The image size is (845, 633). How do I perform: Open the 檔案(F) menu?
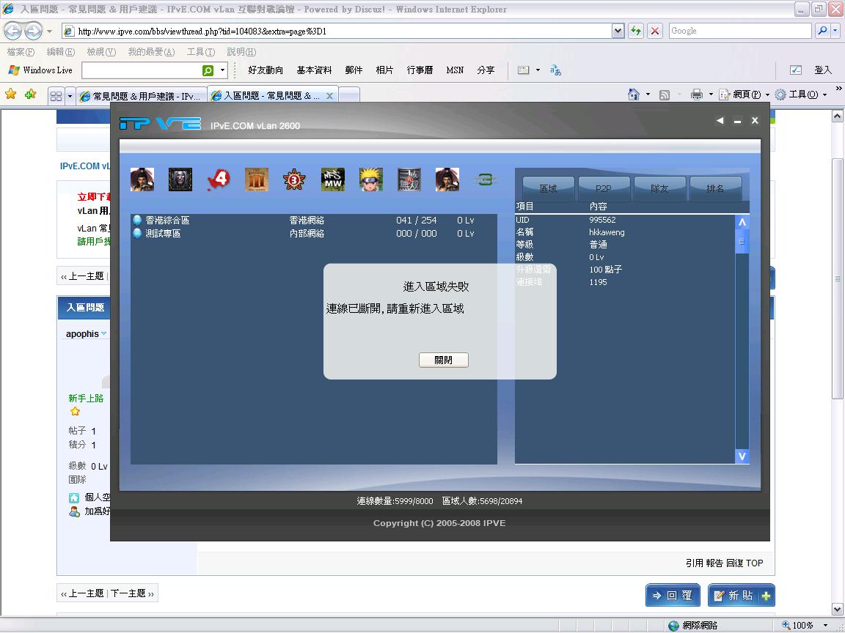(x=21, y=52)
